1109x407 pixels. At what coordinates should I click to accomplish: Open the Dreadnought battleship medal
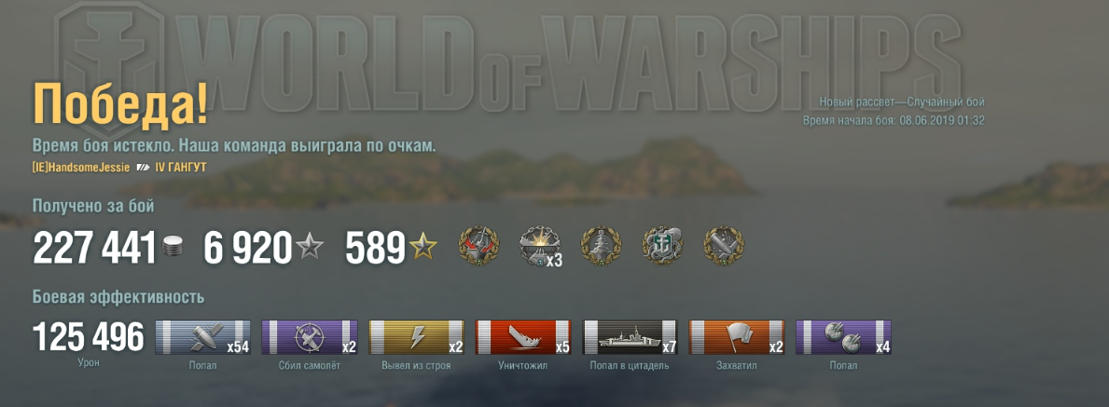coord(602,246)
